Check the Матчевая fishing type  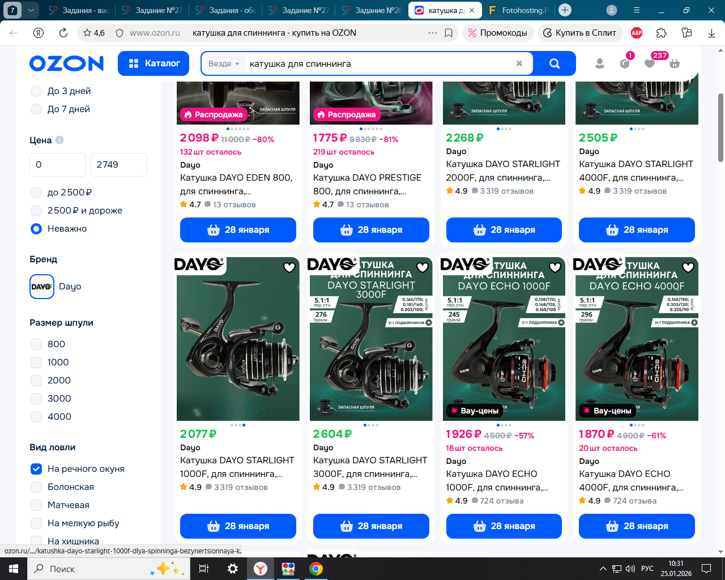[36, 505]
